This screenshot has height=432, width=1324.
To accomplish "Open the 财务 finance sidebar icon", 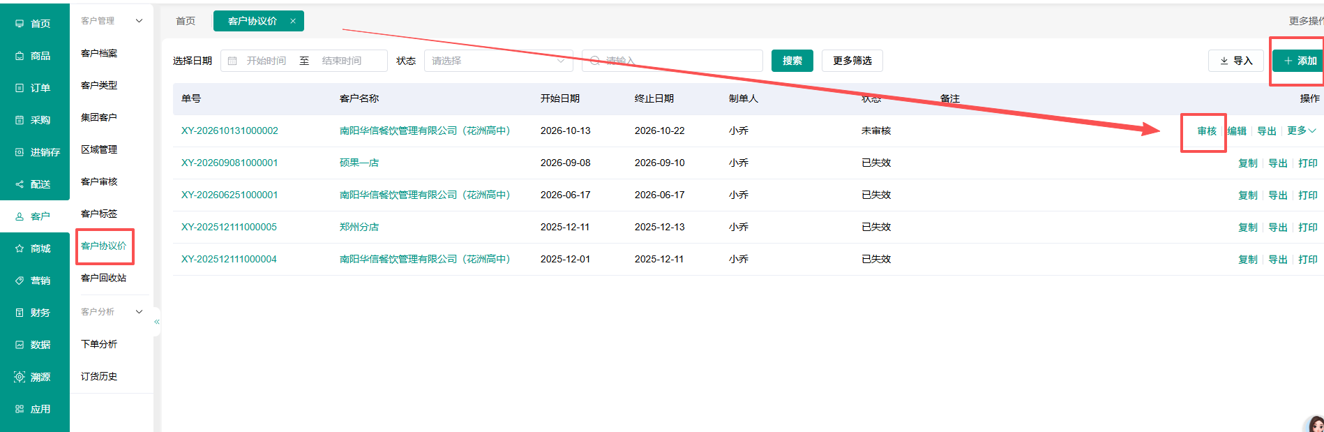I will (x=20, y=313).
